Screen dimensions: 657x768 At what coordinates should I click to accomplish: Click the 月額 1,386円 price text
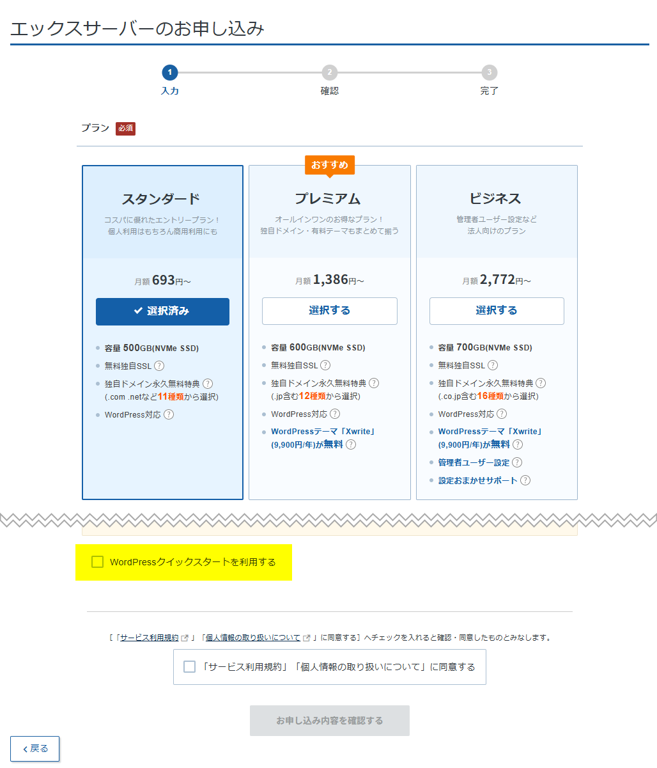pyautogui.click(x=330, y=280)
